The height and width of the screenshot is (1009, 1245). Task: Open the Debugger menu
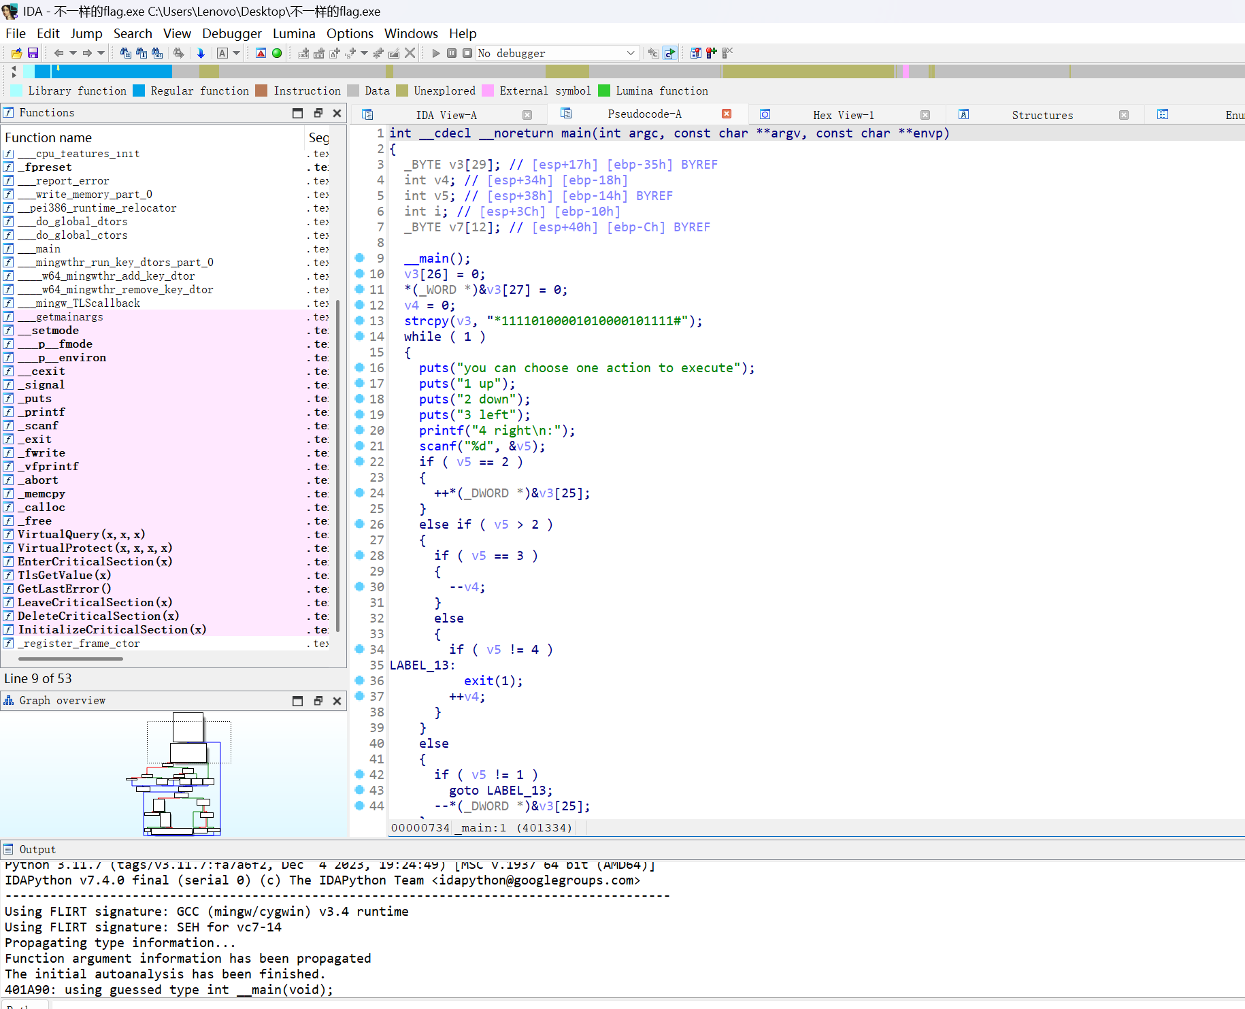point(231,33)
